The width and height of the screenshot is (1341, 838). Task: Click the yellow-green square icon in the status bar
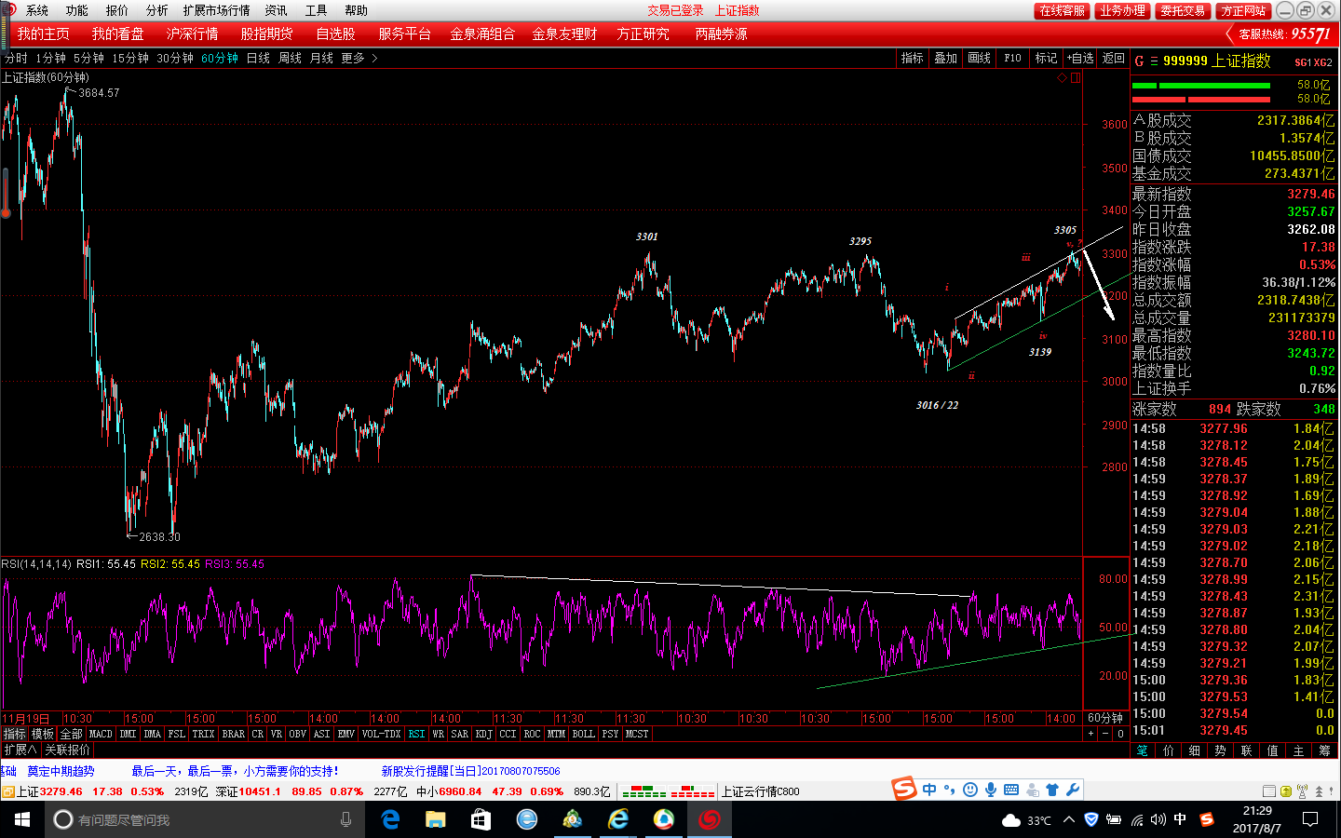(x=1286, y=791)
